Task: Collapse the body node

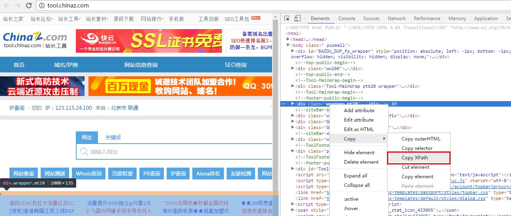Action: [x=288, y=45]
